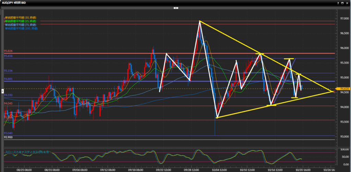
Task: Click the 94.881 price level label
Action: (8, 79)
